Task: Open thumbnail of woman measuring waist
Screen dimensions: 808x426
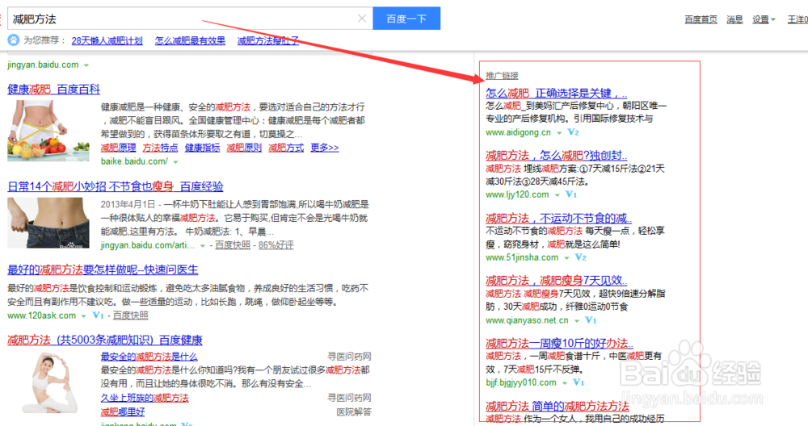Action: (x=48, y=130)
